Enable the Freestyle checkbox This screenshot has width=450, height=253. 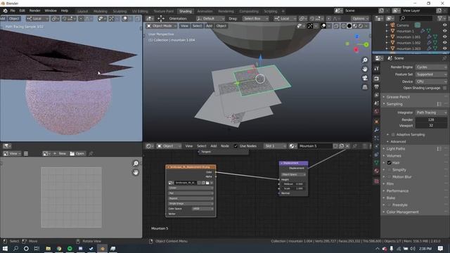[389, 205]
